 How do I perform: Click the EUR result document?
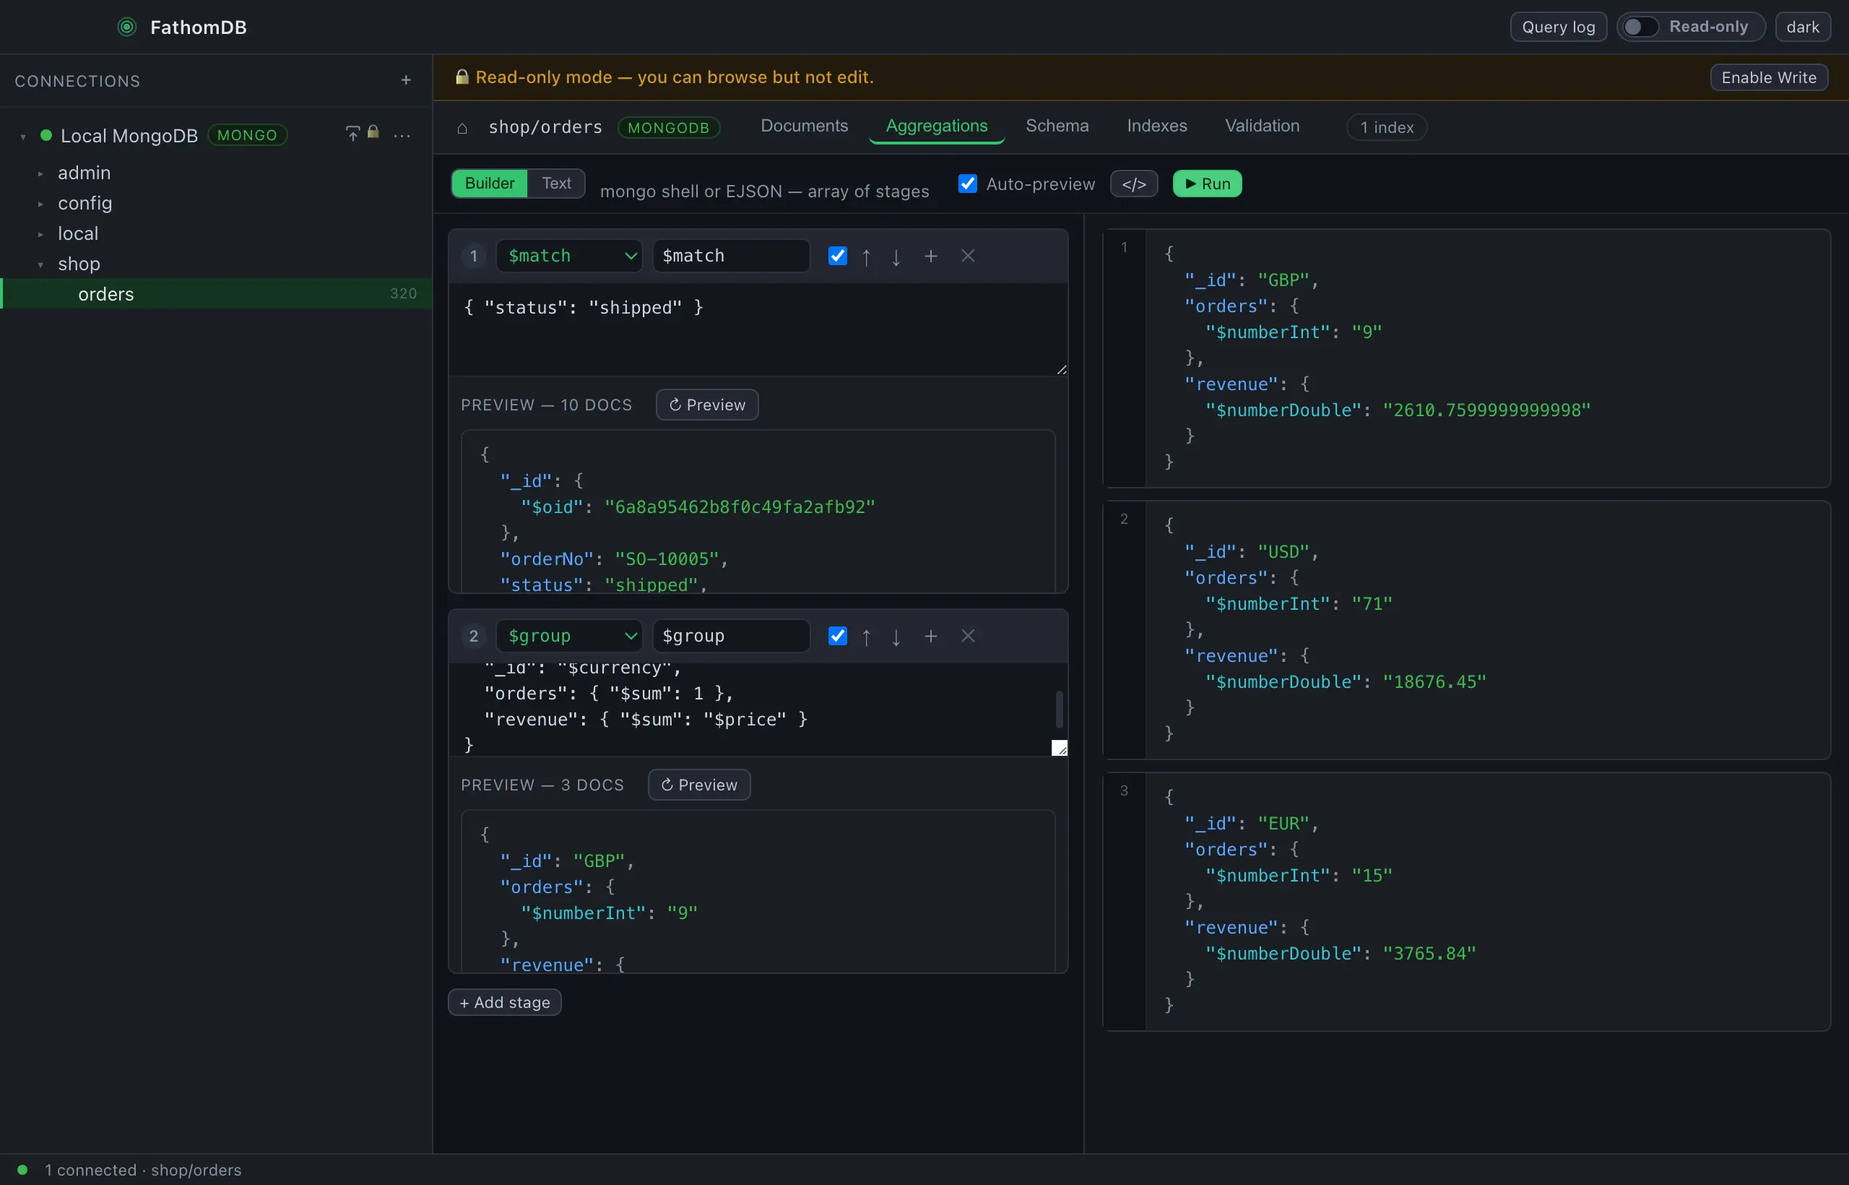(x=1466, y=901)
